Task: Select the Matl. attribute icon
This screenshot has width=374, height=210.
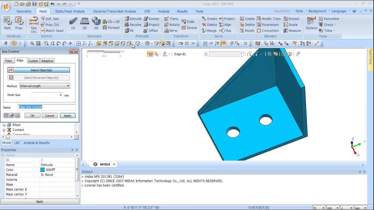Action: coord(8,23)
